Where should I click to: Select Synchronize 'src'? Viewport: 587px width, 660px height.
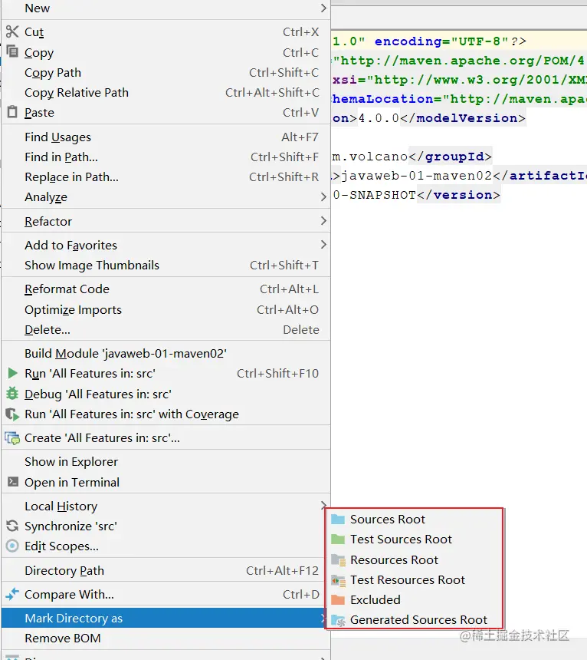click(x=166, y=526)
